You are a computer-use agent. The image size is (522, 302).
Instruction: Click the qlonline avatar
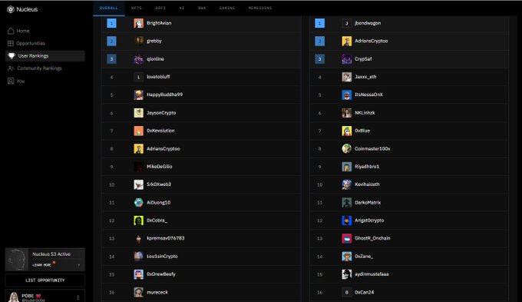coord(138,59)
